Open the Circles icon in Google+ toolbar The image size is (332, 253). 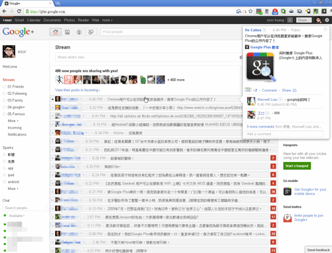91,32
